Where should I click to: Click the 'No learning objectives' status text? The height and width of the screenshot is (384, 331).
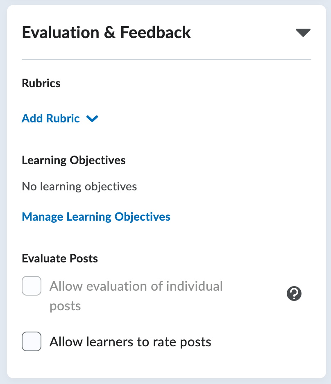[x=79, y=187]
